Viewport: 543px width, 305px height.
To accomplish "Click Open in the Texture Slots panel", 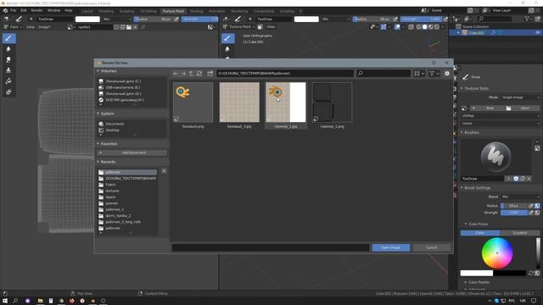I will pos(523,108).
